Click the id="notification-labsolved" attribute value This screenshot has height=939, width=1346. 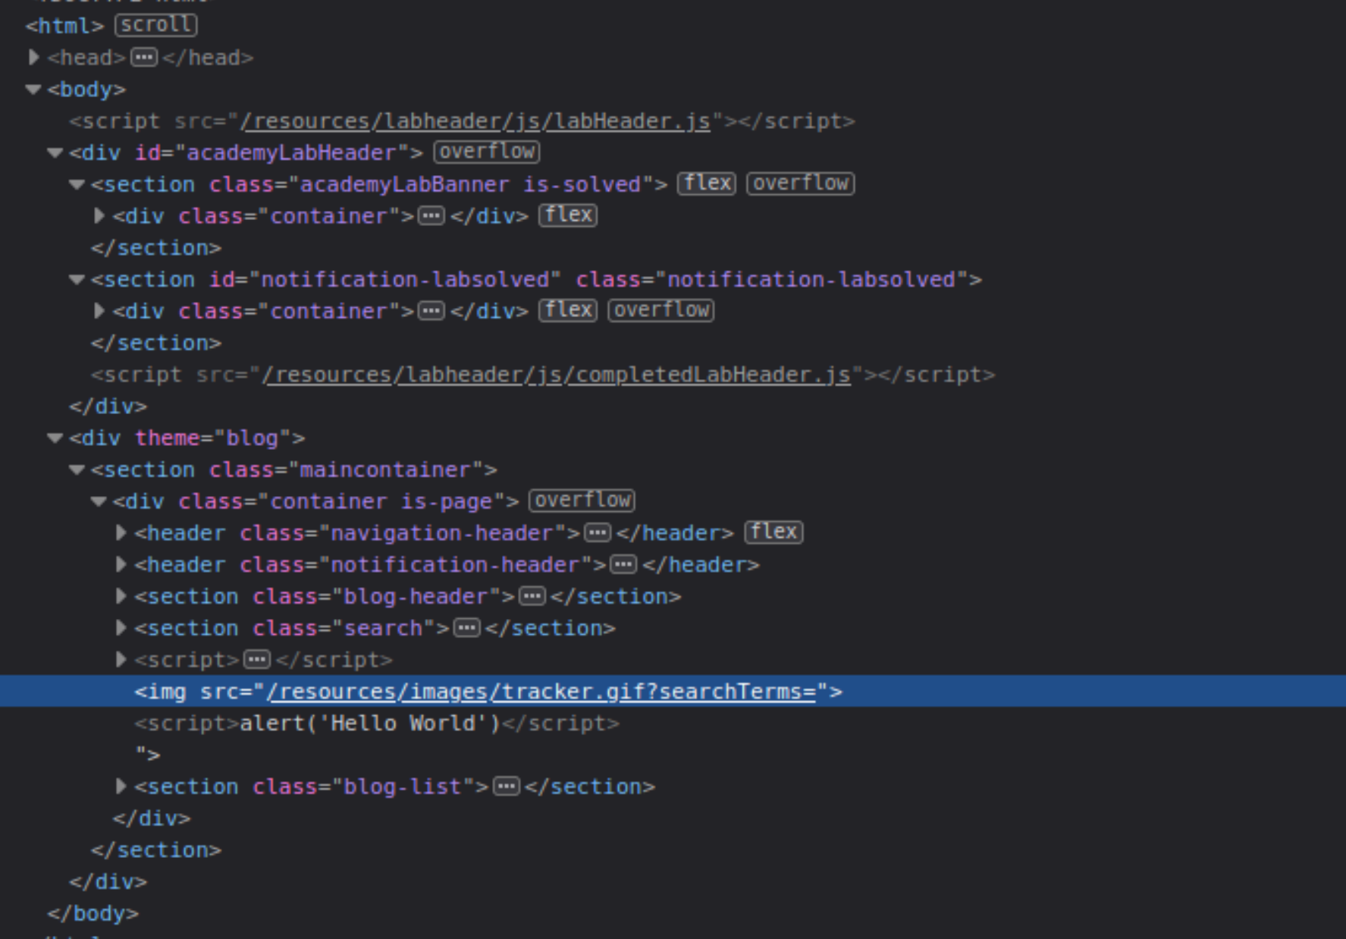click(x=405, y=279)
